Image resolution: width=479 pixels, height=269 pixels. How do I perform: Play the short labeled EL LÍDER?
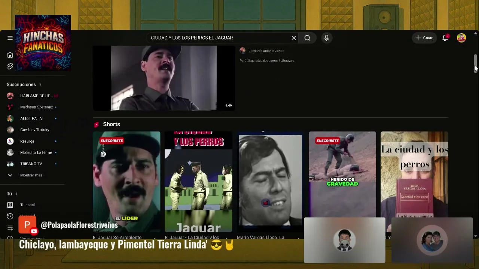(126, 182)
